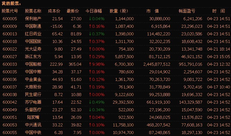Click the 04-21 18:14 time cell
Viewport: 231px width, 136px height.
[x=218, y=49]
